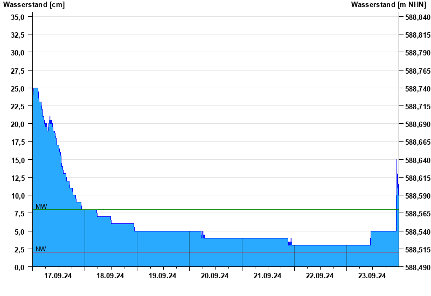Click the 17.09.24 date label
The width and height of the screenshot is (431, 296).
[58, 276]
